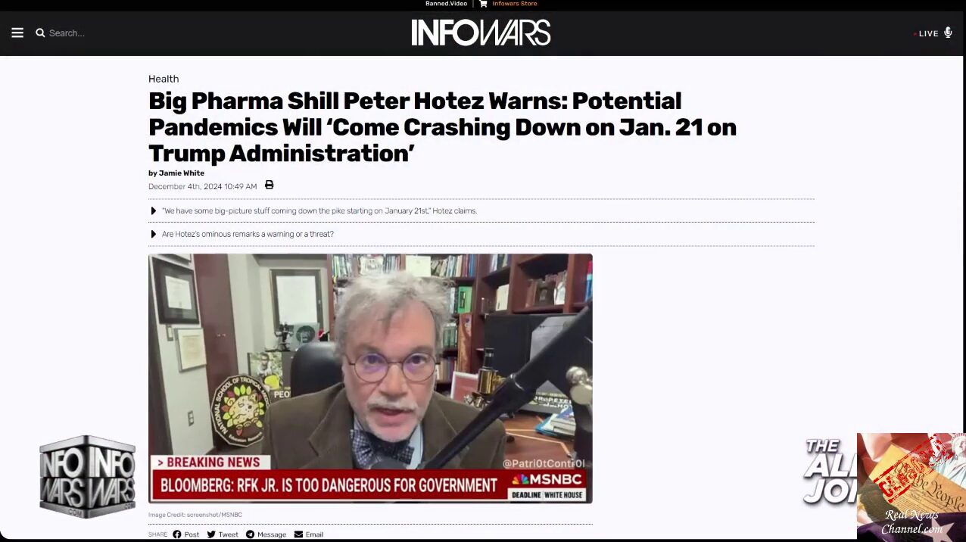Image resolution: width=966 pixels, height=542 pixels.
Task: Click the LIVE microphone icon
Action: pyautogui.click(x=948, y=33)
